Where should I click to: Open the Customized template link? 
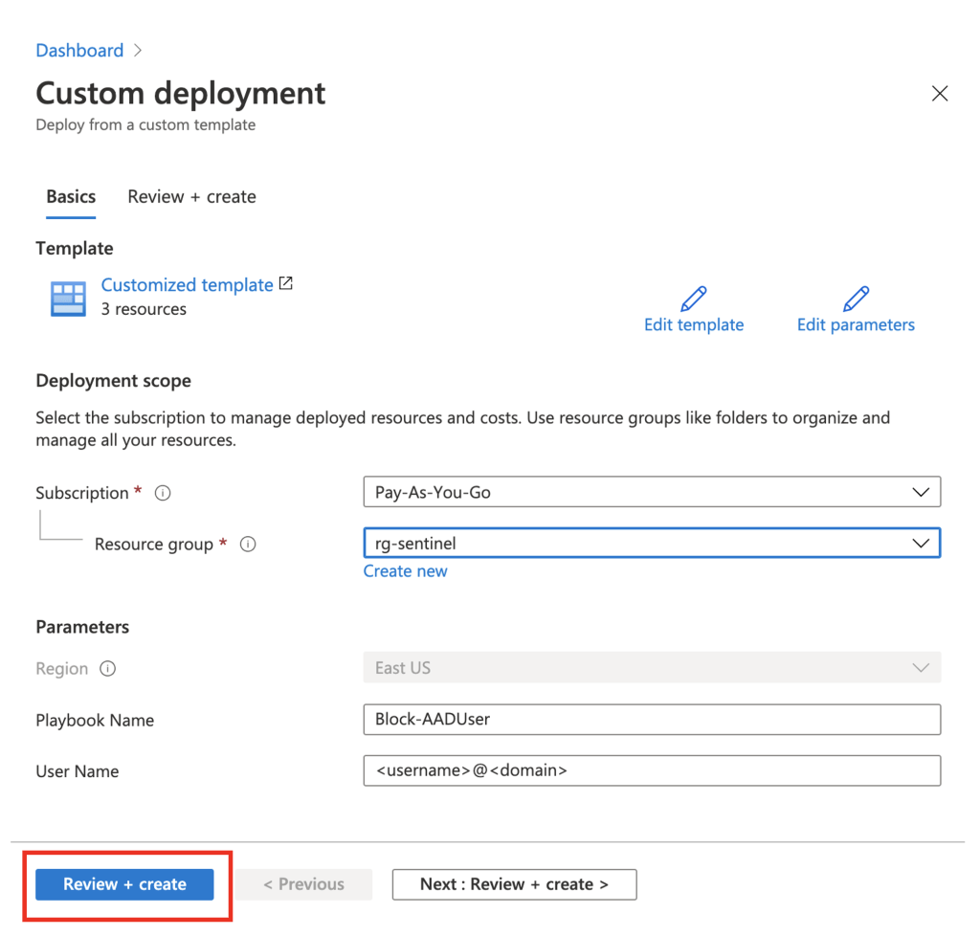[187, 285]
